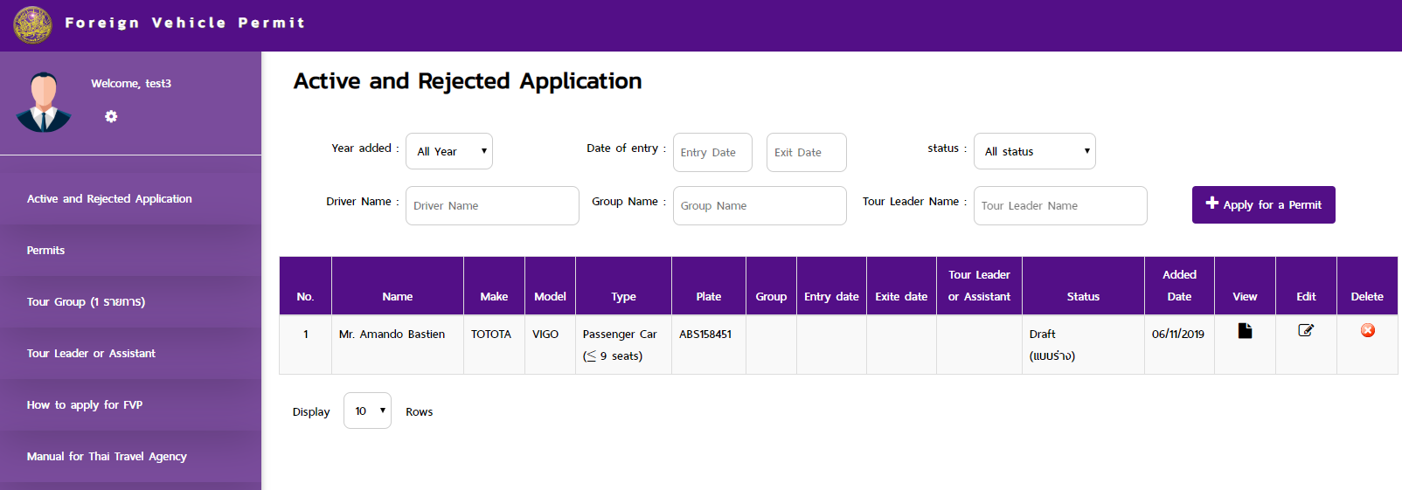The height and width of the screenshot is (490, 1402).
Task: Open the All status dropdown
Action: (1035, 151)
